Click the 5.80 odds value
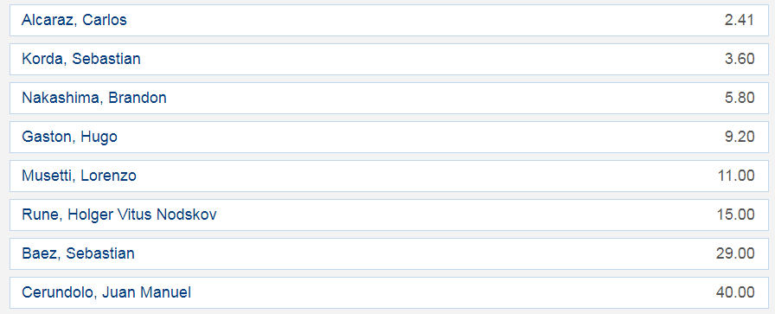This screenshot has height=314, width=775. pyautogui.click(x=740, y=98)
